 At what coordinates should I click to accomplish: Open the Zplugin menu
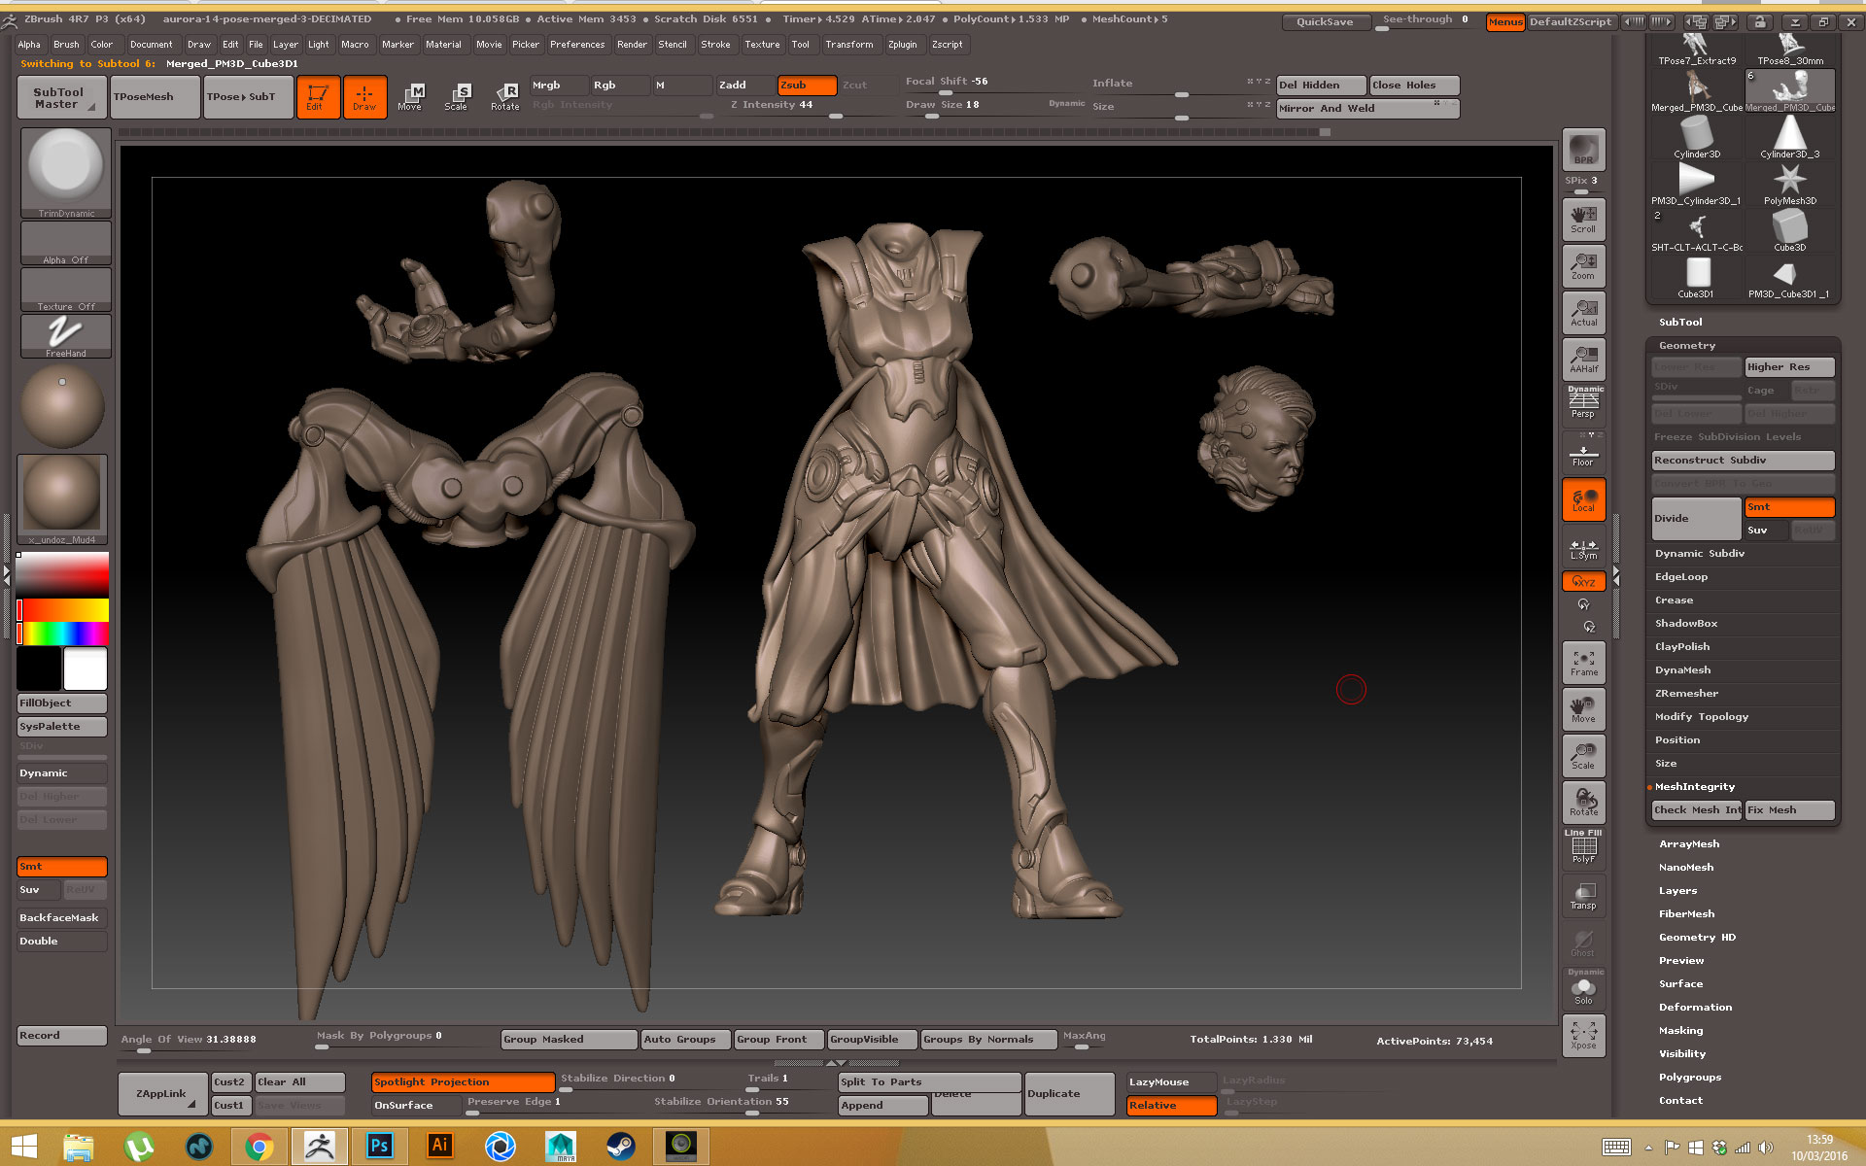pyautogui.click(x=902, y=45)
